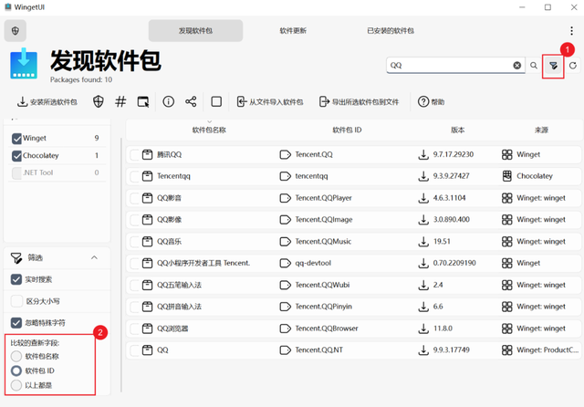584x407 pixels.
Task: Click the Tencent.QQMusic package ID
Action: coord(323,242)
